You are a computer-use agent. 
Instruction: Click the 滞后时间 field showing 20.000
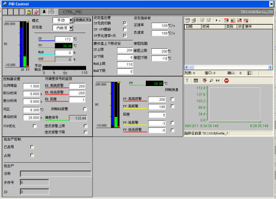[31, 118]
